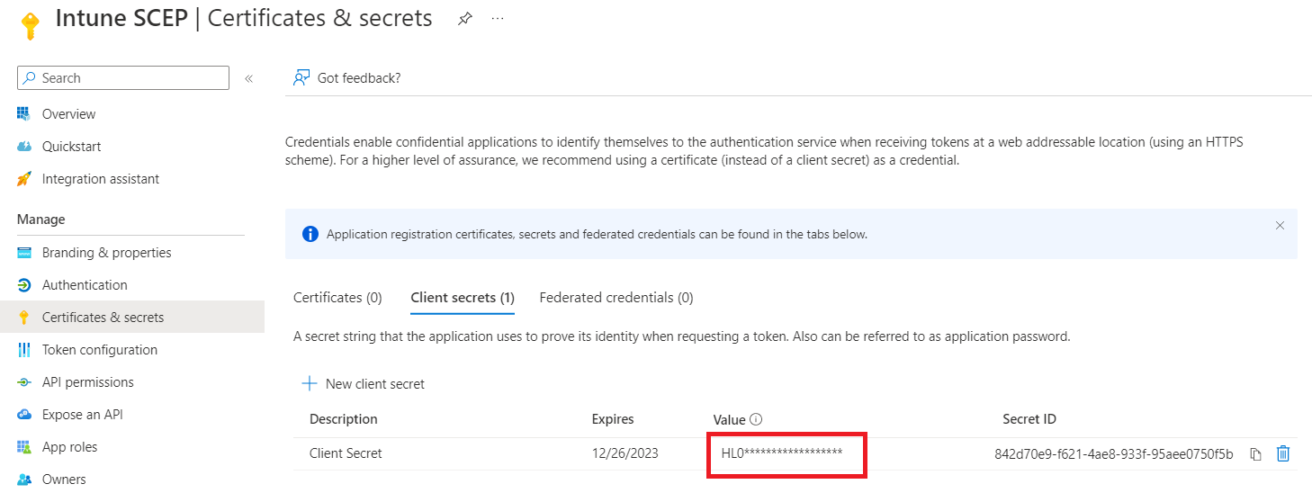This screenshot has width=1312, height=493.
Task: Pin the Intune SCEP blade
Action: coord(464,19)
